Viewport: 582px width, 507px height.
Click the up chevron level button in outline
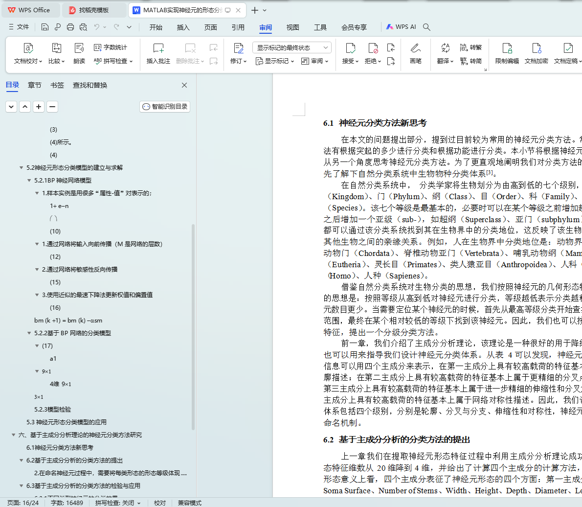pos(25,107)
